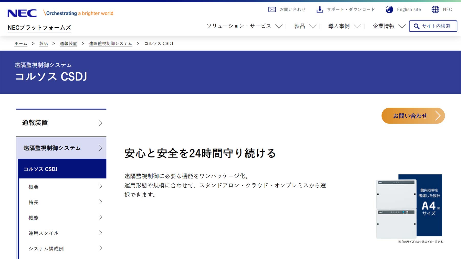Click the arrow on orange お問い合わせ button
The image size is (461, 259).
pos(438,116)
